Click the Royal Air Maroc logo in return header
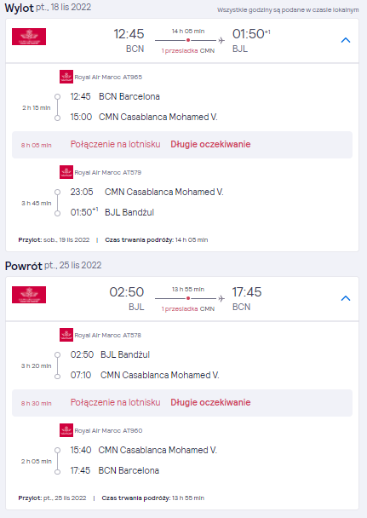The image size is (367, 518). pos(29,295)
